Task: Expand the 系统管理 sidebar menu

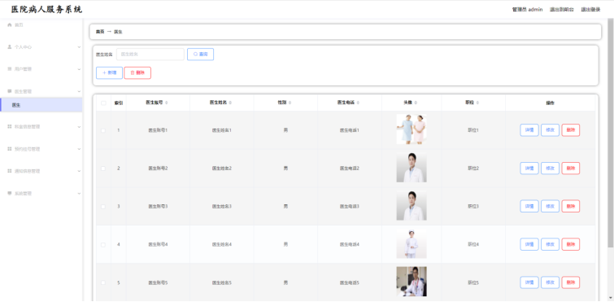Action: [41, 194]
